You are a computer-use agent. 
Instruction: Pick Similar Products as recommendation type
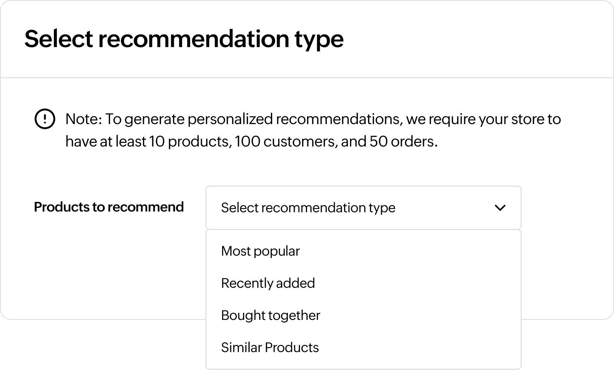(x=270, y=347)
